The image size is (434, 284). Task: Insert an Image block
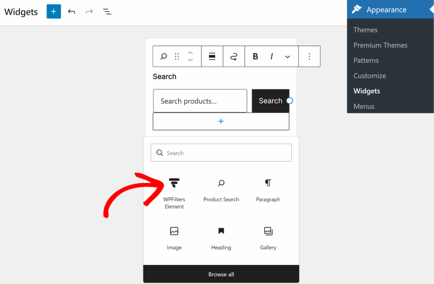pos(174,237)
